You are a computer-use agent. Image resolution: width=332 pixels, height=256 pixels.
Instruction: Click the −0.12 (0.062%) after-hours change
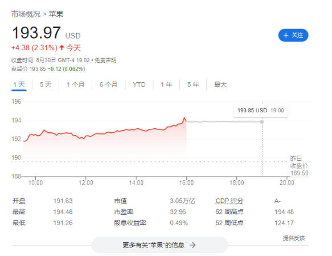66,69
